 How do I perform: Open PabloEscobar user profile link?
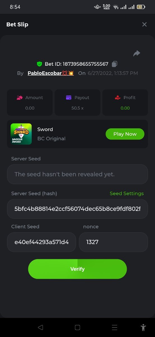coord(51,73)
